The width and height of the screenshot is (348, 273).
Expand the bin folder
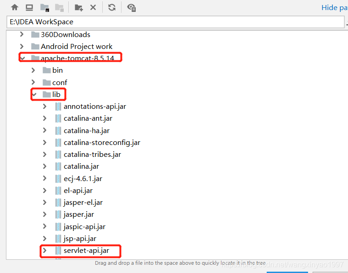[x=33, y=70]
